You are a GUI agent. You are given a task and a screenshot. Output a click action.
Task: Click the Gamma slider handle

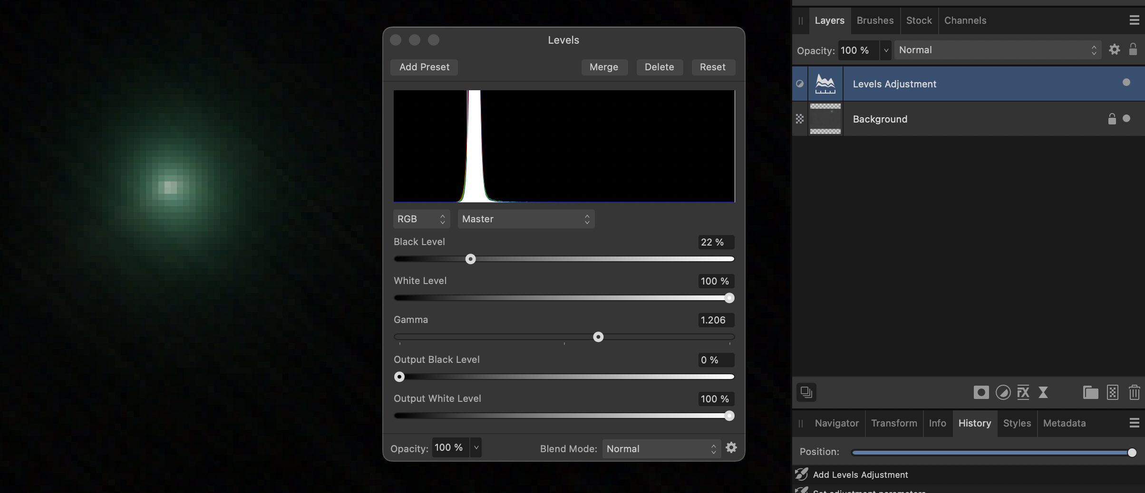598,337
